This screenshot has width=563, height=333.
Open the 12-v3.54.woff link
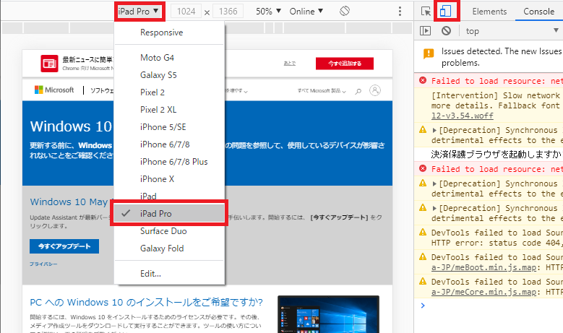click(462, 116)
